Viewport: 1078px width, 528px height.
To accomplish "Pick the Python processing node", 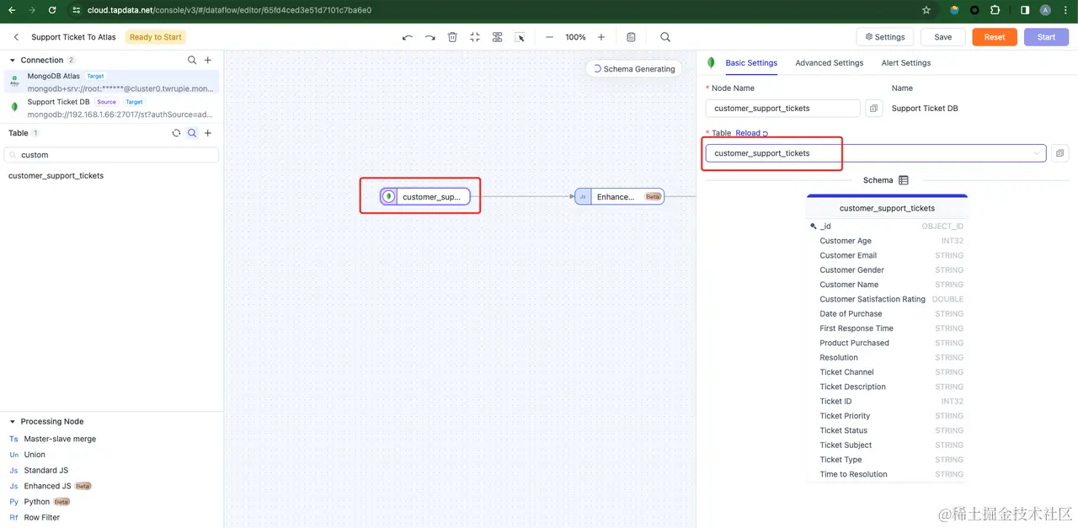I will click(x=39, y=502).
